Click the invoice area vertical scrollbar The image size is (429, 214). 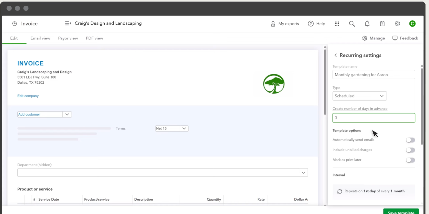(325, 82)
